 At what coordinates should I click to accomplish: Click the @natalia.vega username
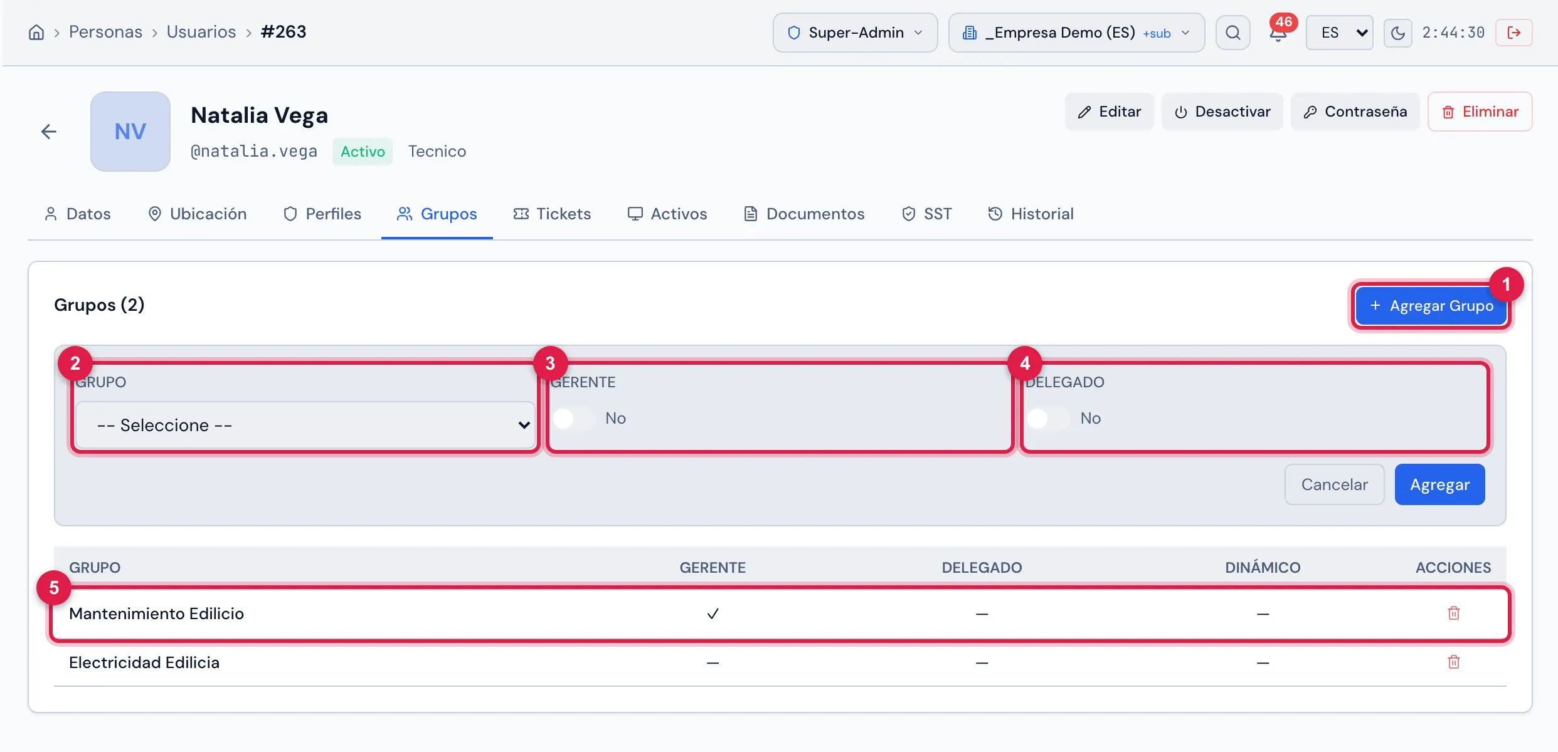tap(253, 152)
